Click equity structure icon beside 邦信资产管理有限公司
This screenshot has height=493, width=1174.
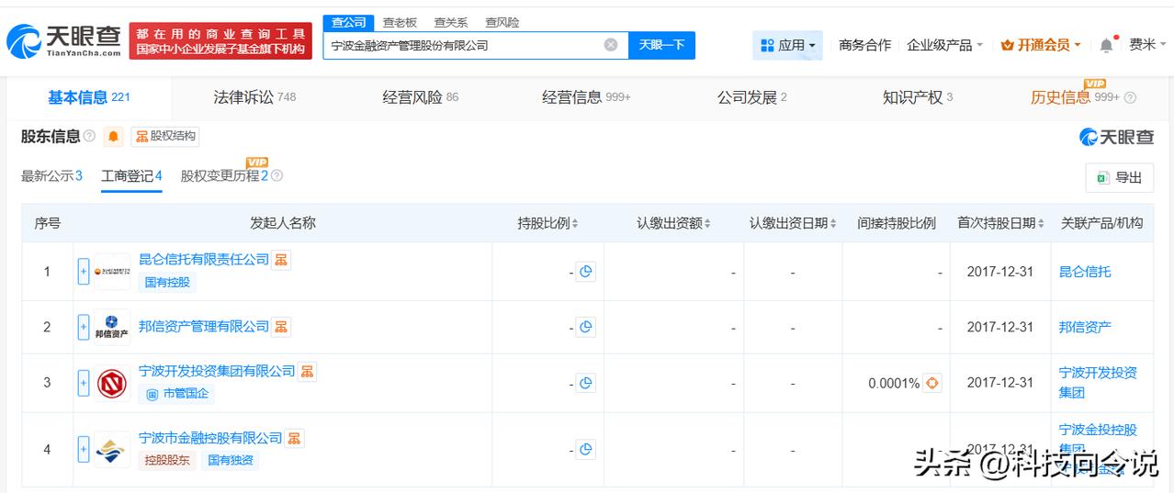tap(281, 327)
